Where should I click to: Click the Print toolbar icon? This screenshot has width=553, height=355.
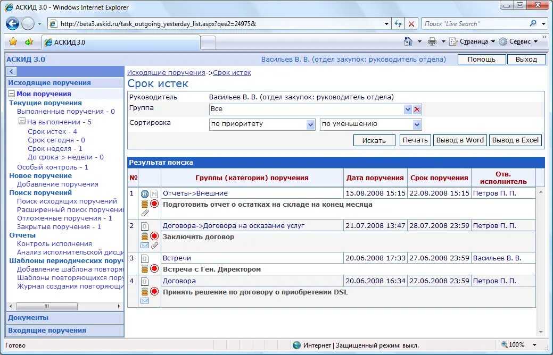tap(432, 41)
